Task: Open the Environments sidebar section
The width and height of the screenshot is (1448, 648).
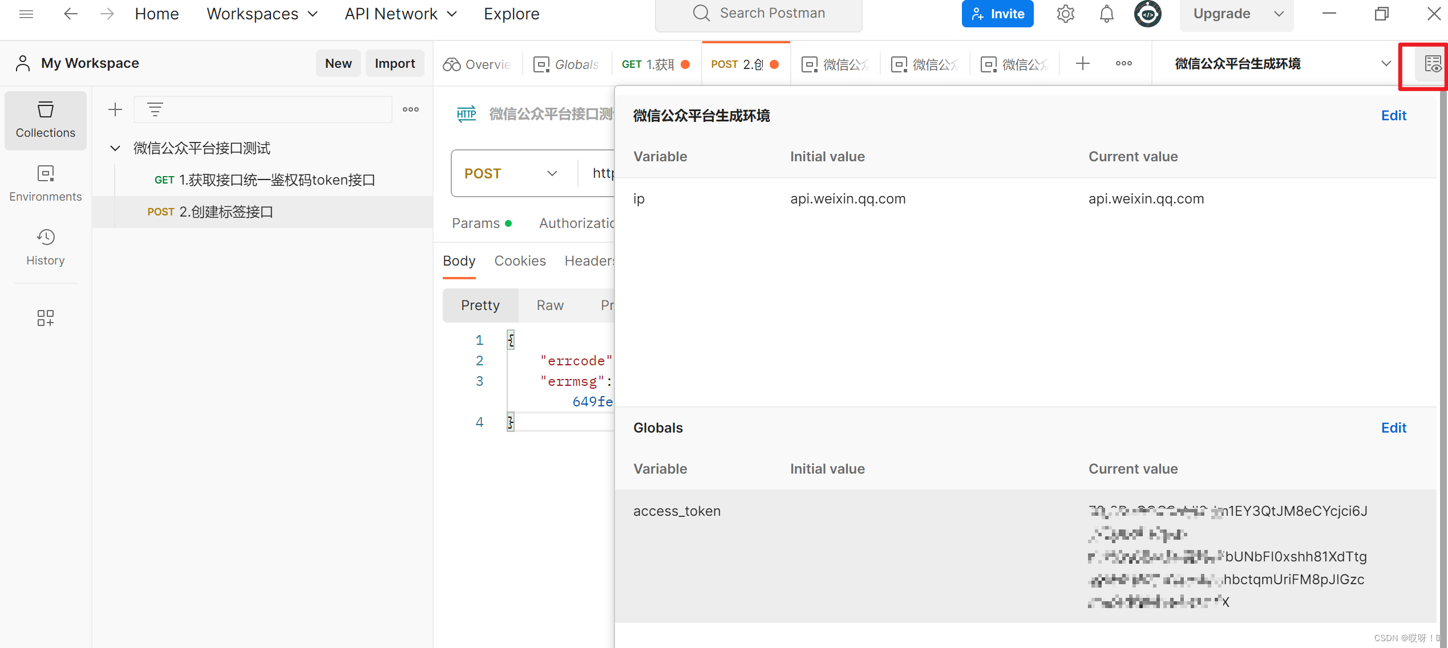Action: 46,184
